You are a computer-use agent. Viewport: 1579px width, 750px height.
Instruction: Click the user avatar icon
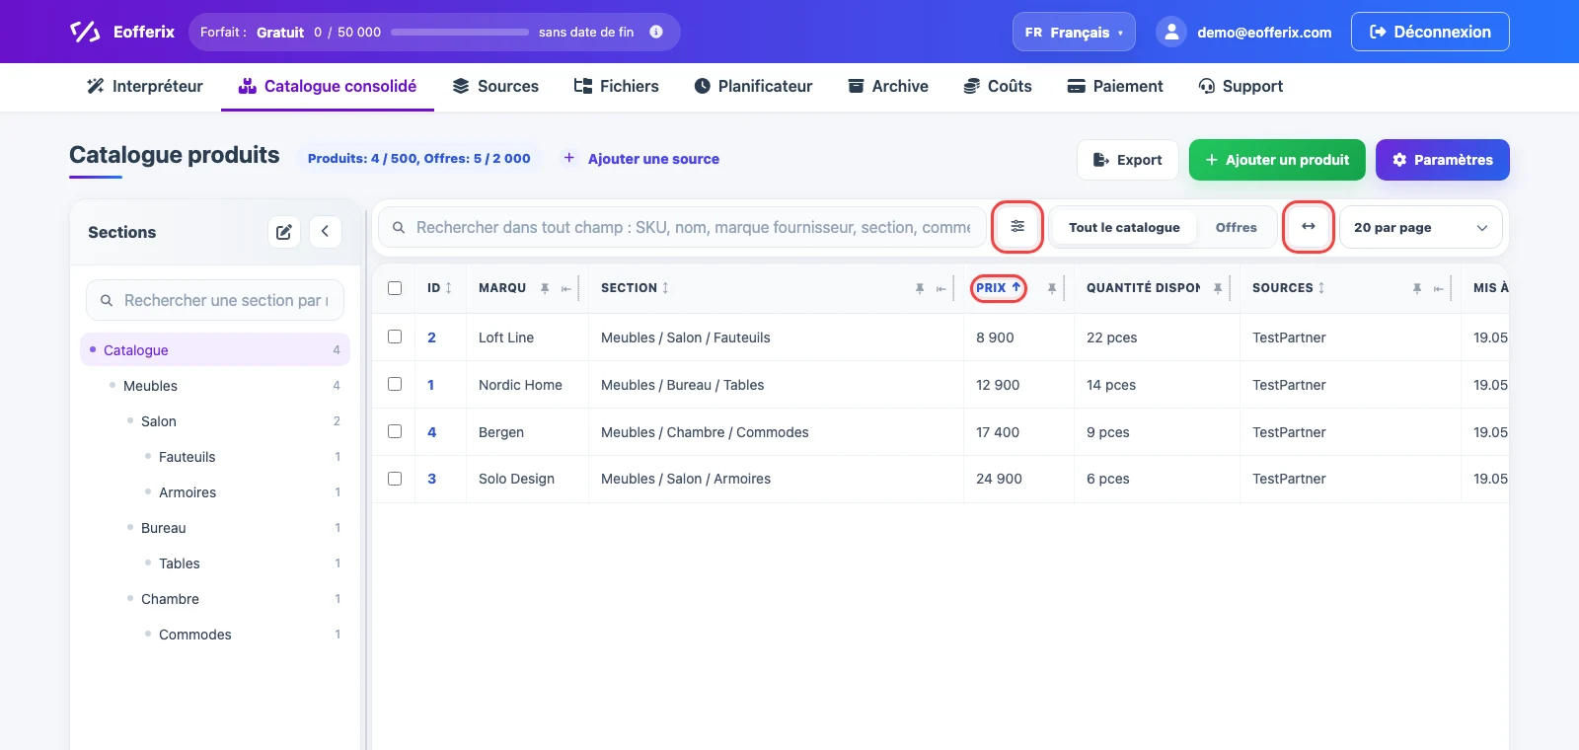coord(1170,32)
